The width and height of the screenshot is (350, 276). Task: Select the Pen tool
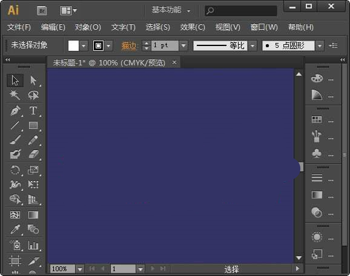[x=15, y=111]
